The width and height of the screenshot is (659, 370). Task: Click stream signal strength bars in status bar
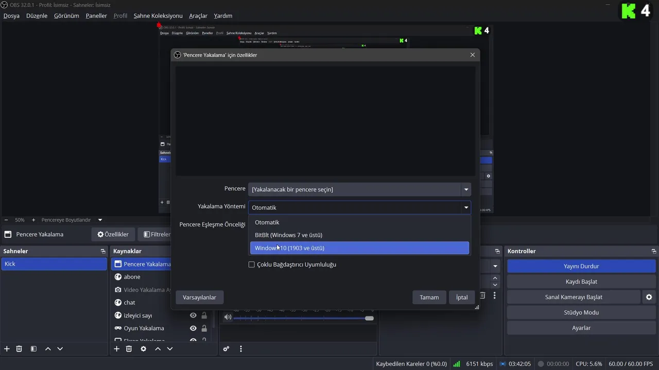tap(457, 364)
